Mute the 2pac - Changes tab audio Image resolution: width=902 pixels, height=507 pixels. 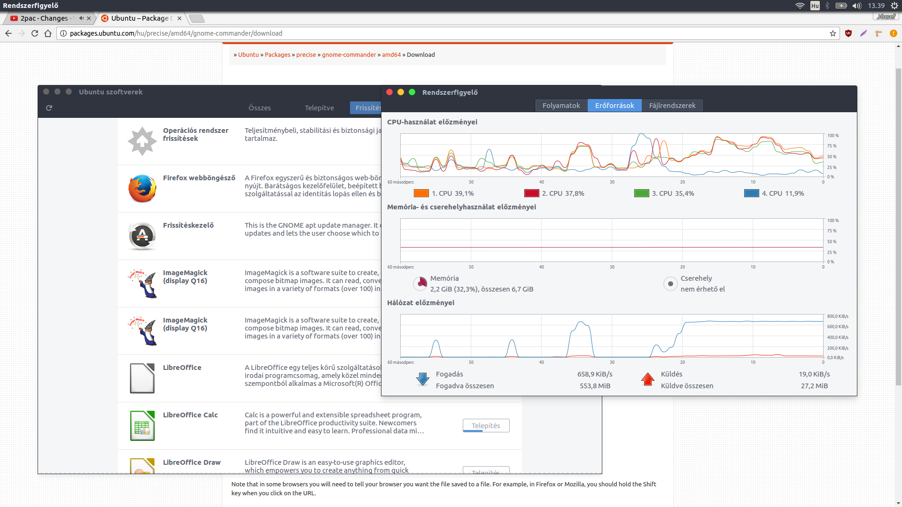[x=81, y=18]
